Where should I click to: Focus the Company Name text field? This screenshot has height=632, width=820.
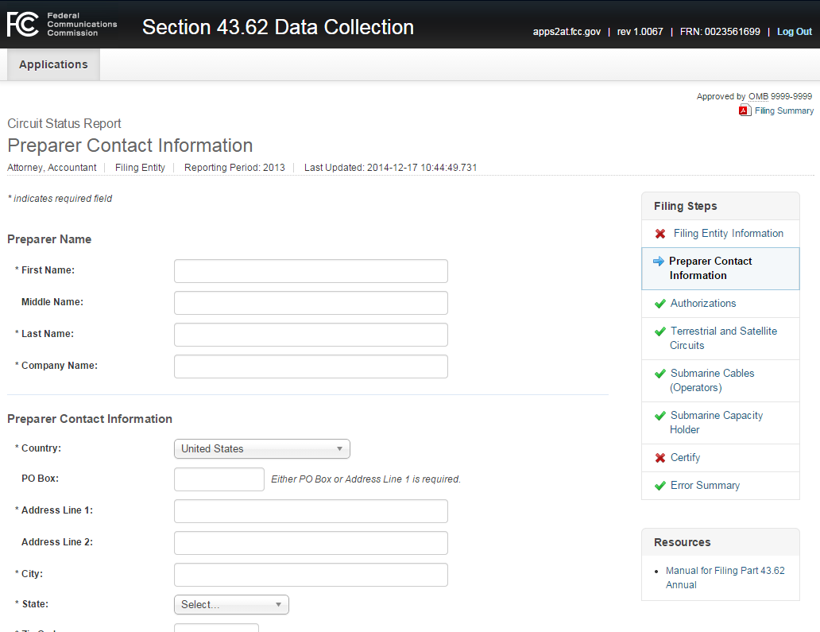click(311, 366)
